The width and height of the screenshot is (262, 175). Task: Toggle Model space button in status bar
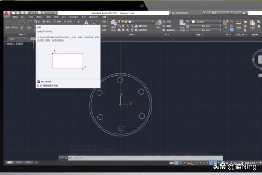172,163
